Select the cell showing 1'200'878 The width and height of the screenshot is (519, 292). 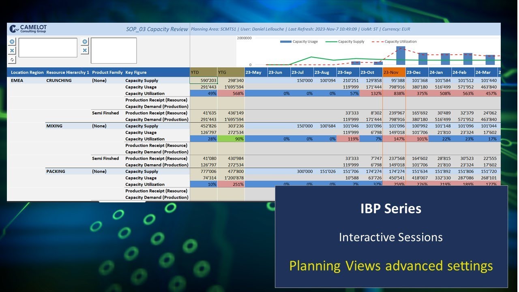click(x=231, y=178)
